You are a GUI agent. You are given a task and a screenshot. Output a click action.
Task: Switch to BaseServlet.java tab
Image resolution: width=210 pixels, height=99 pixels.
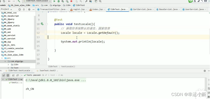[168, 9]
